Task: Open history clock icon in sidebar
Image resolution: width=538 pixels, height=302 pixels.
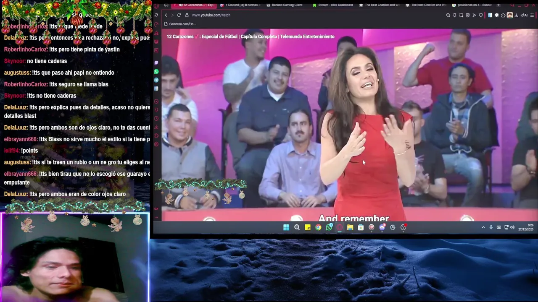Action: (x=156, y=118)
